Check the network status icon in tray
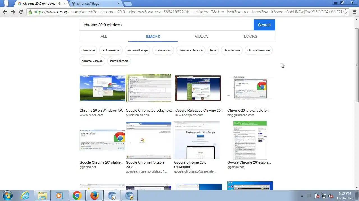This screenshot has height=201, width=359. tap(324, 196)
